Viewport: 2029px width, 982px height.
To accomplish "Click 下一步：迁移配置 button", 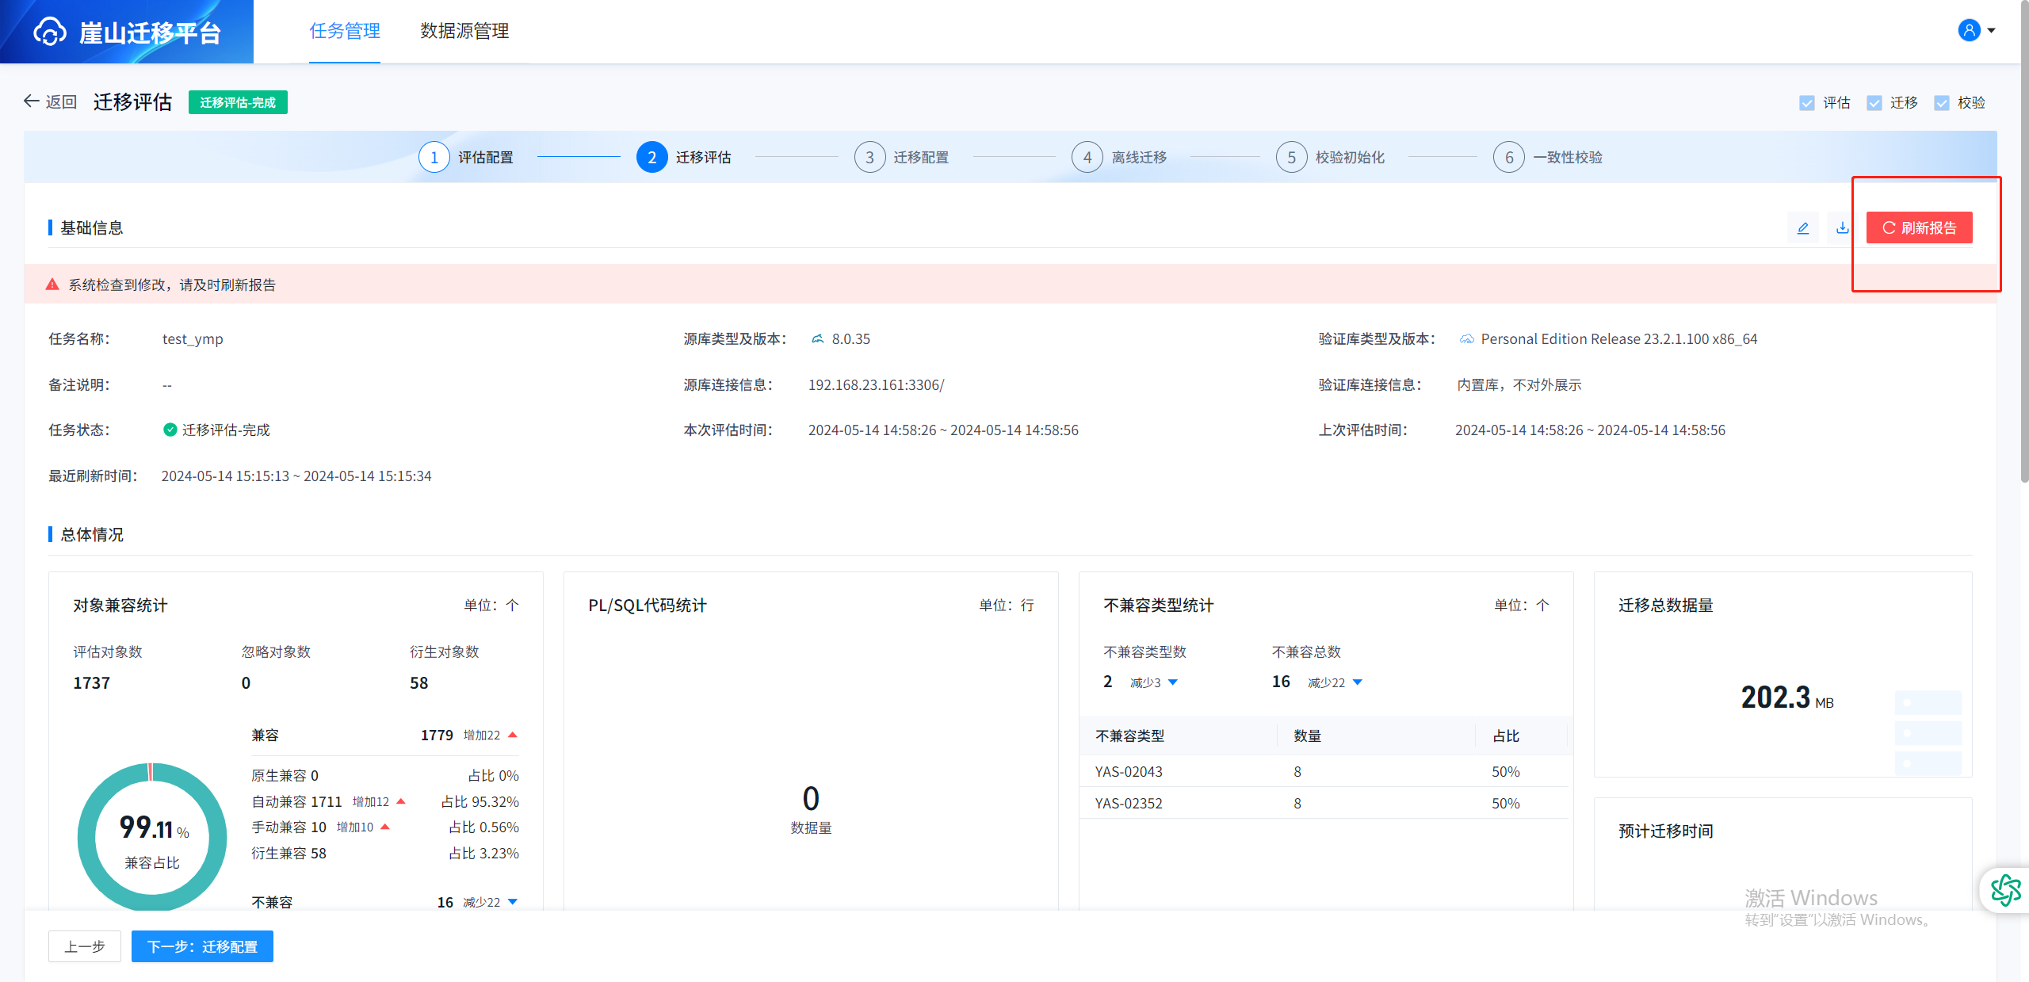I will point(202,946).
